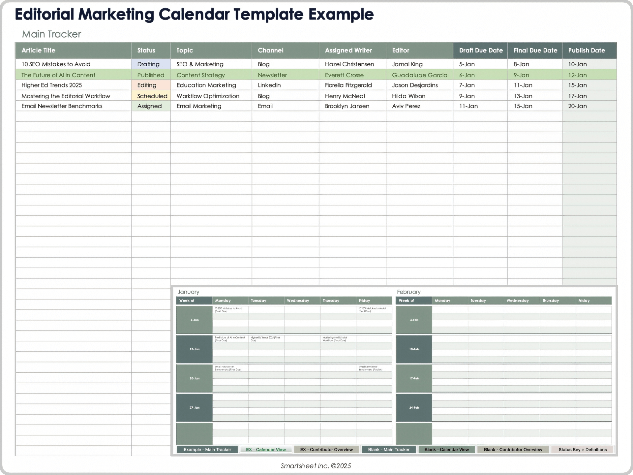633x475 pixels.
Task: Select the Blank - Contributor Overview tab
Action: 513,450
